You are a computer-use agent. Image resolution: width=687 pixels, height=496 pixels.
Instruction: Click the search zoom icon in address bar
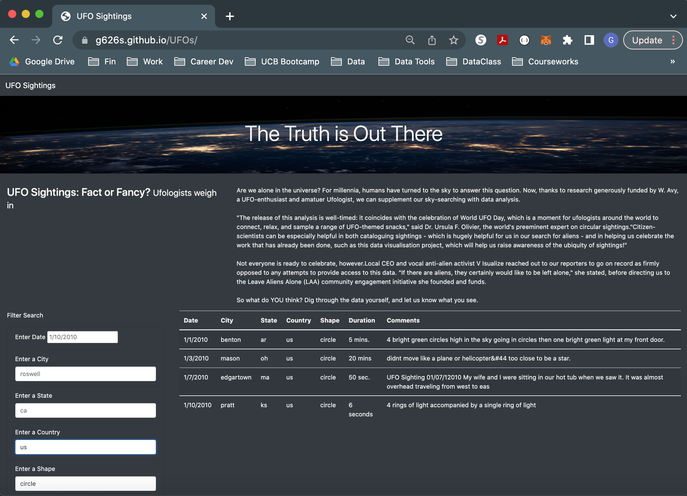pos(410,40)
